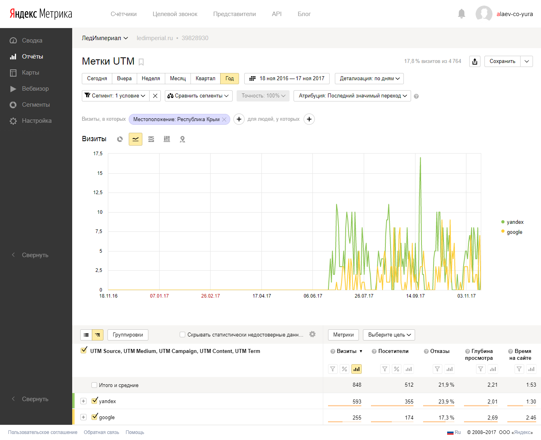
Task: Select the Квартал period tab
Action: [205, 79]
